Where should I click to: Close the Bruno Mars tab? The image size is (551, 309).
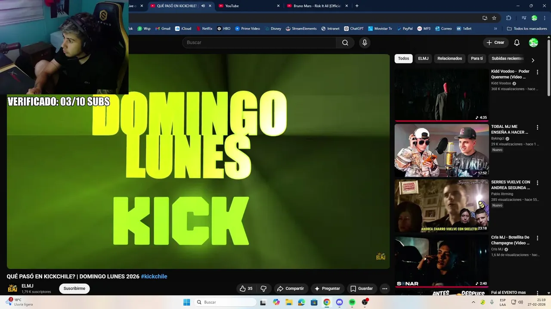click(x=347, y=6)
